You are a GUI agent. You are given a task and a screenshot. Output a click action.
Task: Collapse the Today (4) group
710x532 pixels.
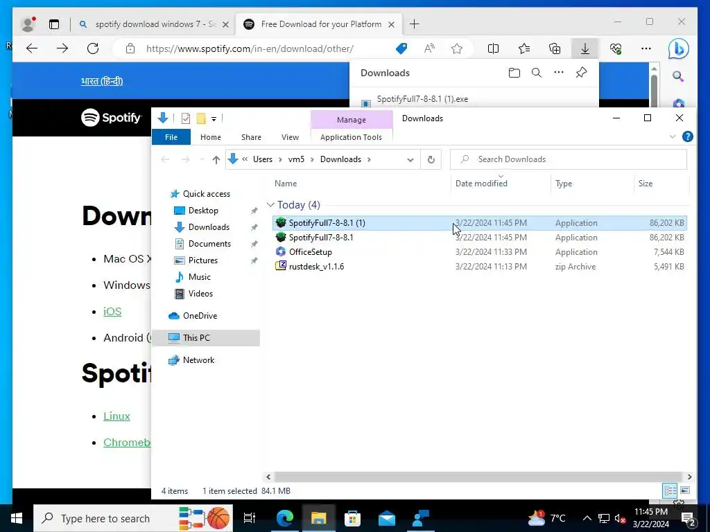pyautogui.click(x=270, y=205)
